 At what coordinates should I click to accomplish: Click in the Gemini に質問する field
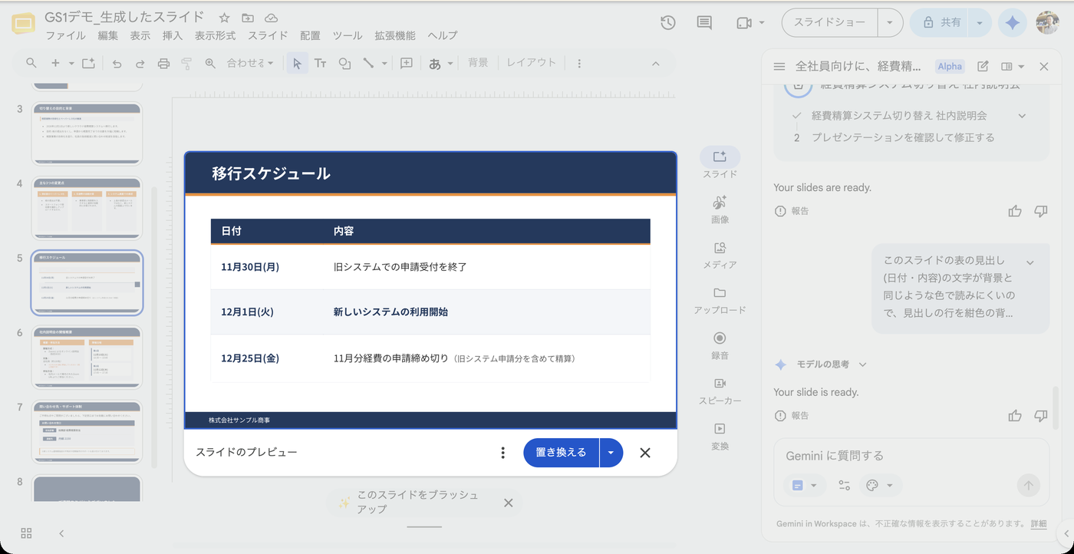(x=911, y=456)
